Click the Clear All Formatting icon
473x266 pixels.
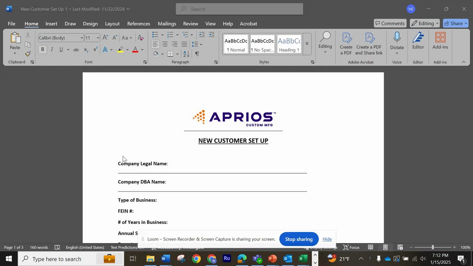tap(140, 38)
